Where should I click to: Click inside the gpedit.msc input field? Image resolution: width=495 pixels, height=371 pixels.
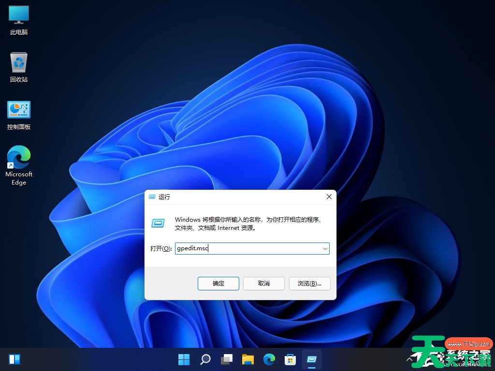point(242,248)
